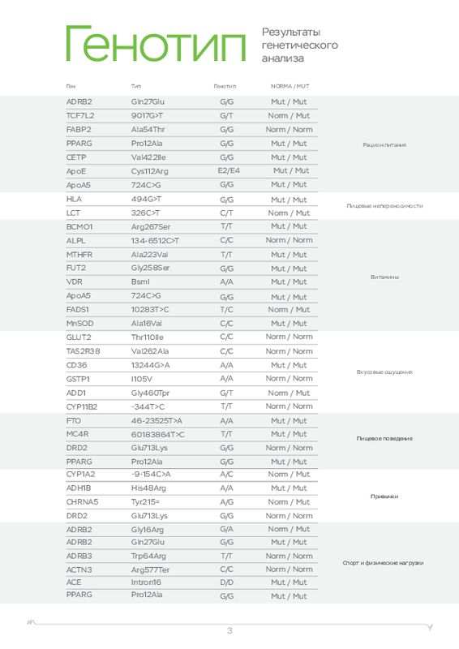Click the FTO gene name

click(x=74, y=420)
